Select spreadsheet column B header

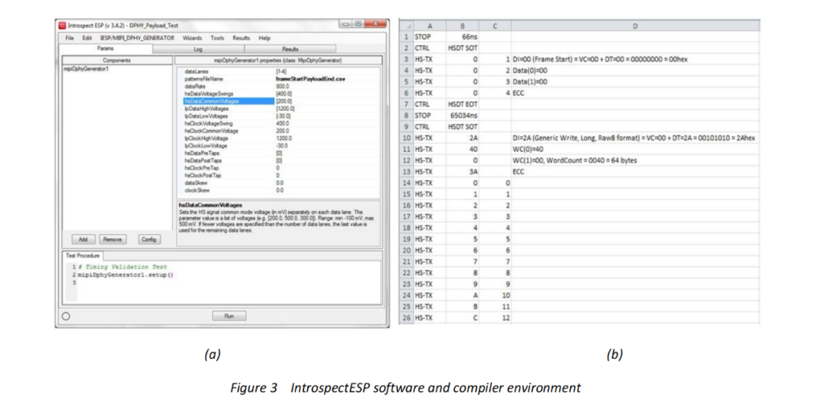pos(462,26)
